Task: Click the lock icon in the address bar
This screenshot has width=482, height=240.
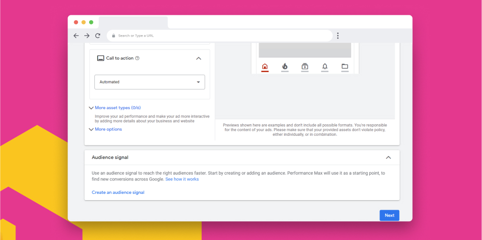Action: tap(114, 36)
